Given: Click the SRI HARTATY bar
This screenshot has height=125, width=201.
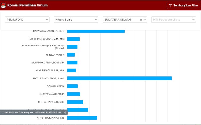Looking at the screenshot, I should (x=75, y=102).
